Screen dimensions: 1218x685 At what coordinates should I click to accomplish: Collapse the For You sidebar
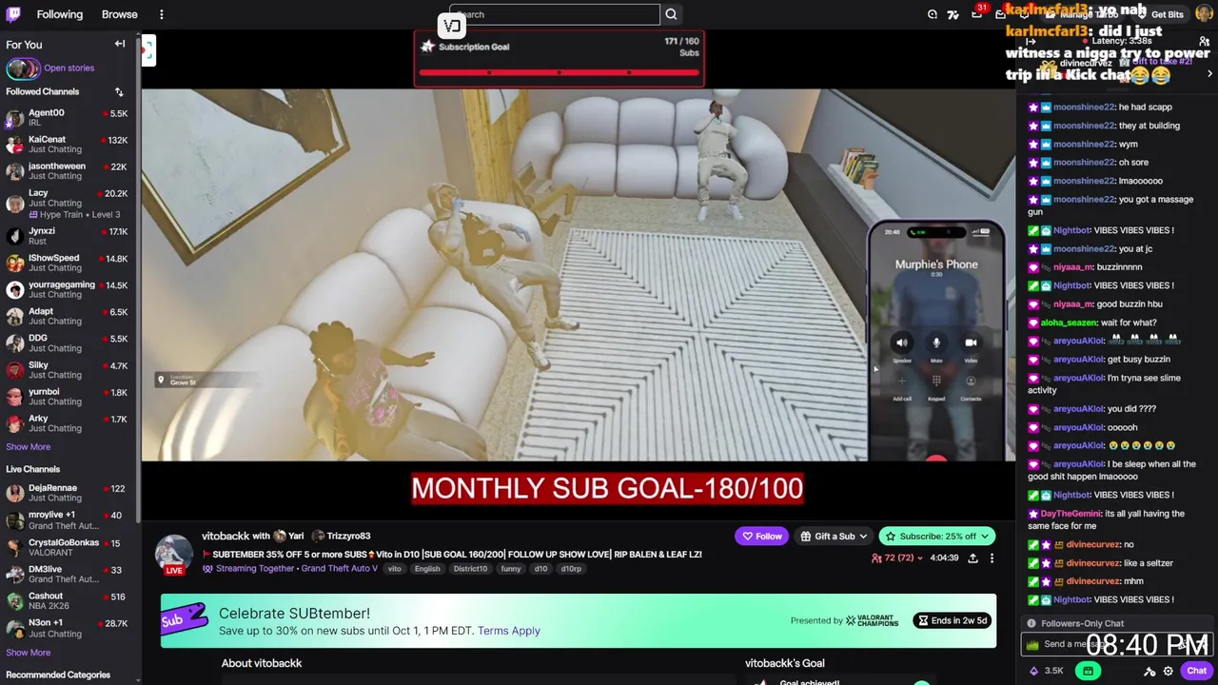coord(120,44)
